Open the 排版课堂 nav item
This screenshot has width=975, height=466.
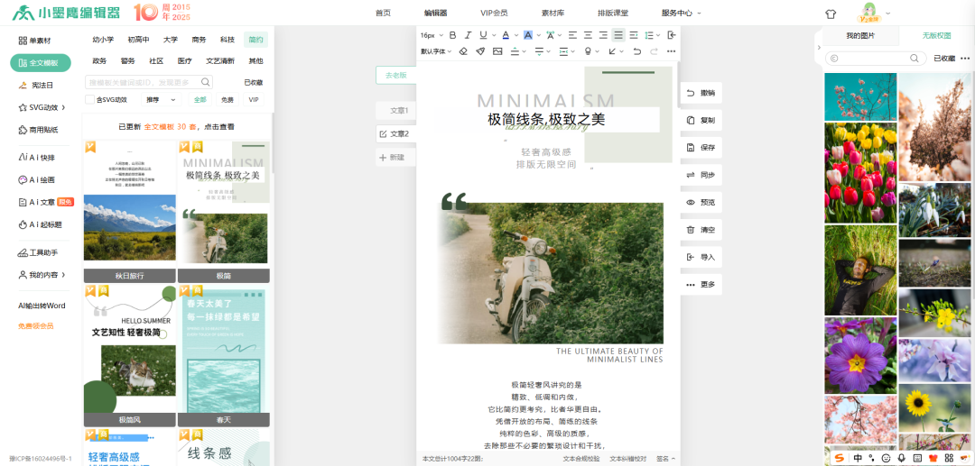pyautogui.click(x=612, y=13)
